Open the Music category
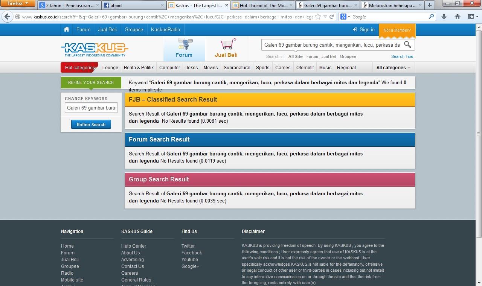Viewport: 482px width, 286px height. click(325, 68)
